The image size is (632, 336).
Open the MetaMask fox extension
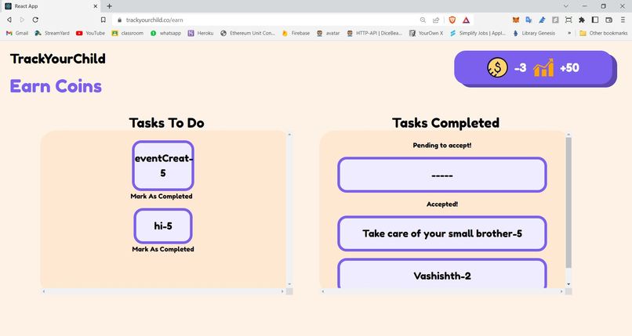[515, 20]
